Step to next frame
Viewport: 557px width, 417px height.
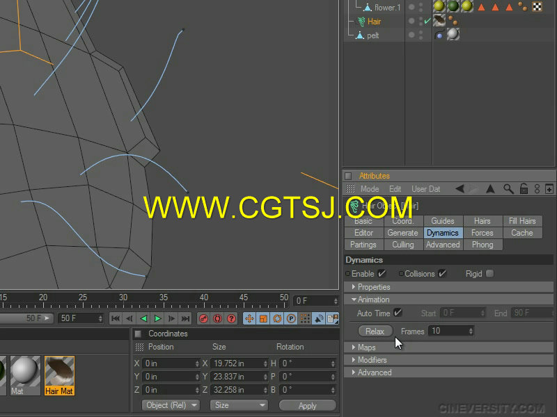point(171,318)
